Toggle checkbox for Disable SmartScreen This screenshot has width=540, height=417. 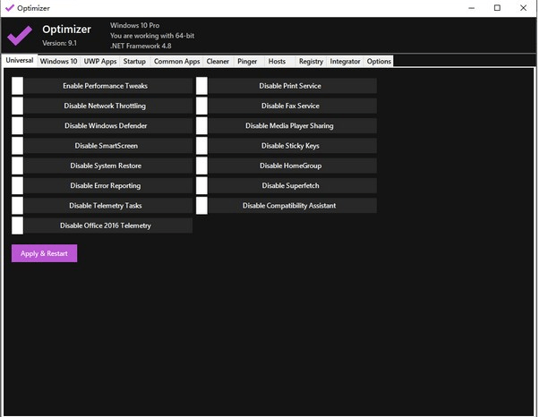coord(18,146)
